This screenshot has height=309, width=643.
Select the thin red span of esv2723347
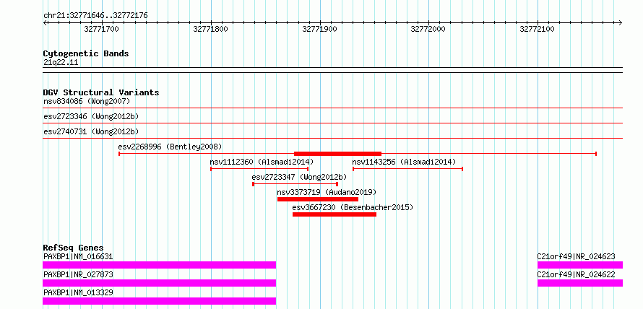[x=295, y=184]
